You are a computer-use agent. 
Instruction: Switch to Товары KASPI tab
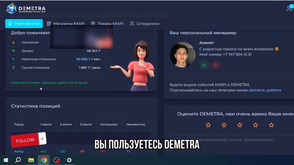click(x=107, y=23)
